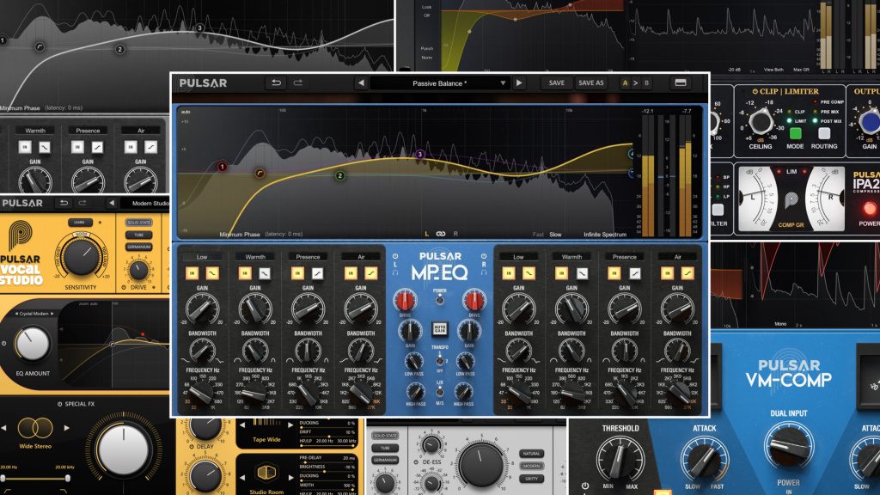Image resolution: width=880 pixels, height=495 pixels.
Task: Click the undo arrow in the MP EQ toolbar
Action: click(x=278, y=82)
